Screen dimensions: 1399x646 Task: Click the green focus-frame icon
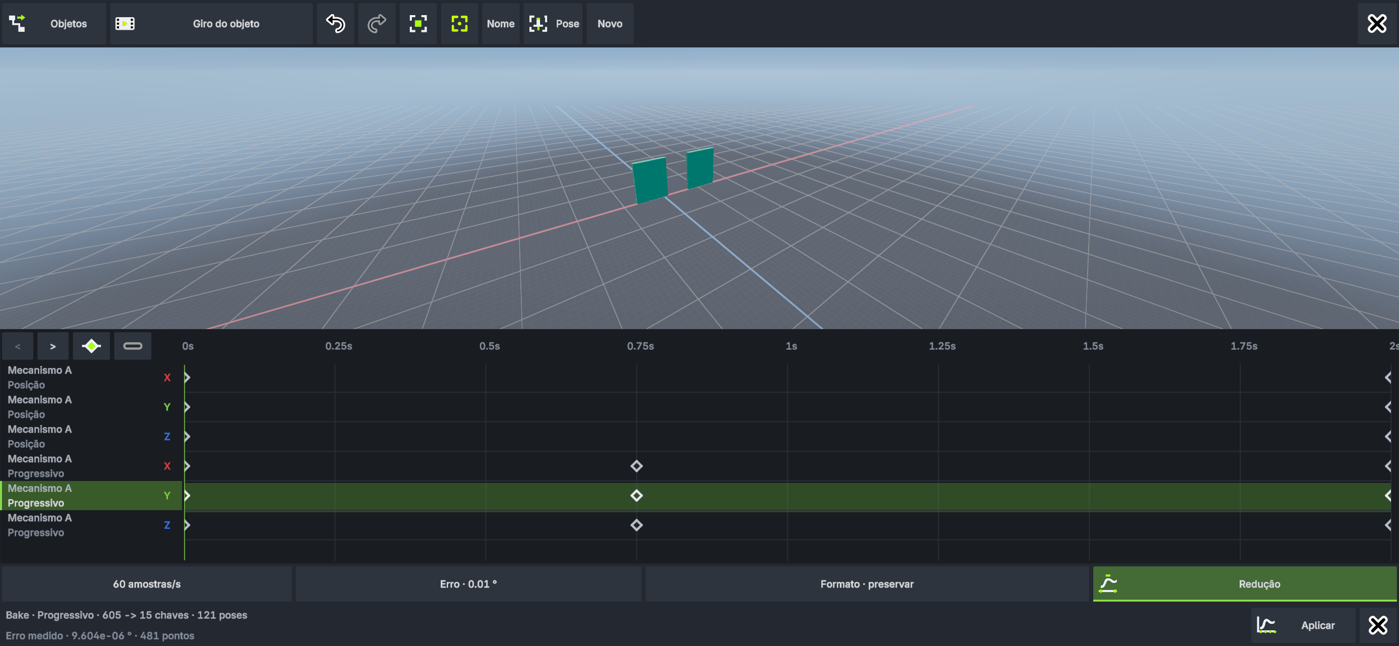pyautogui.click(x=459, y=23)
